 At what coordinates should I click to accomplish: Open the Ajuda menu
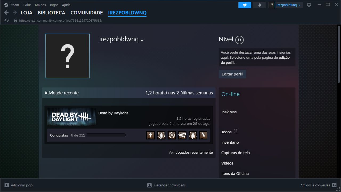click(66, 5)
